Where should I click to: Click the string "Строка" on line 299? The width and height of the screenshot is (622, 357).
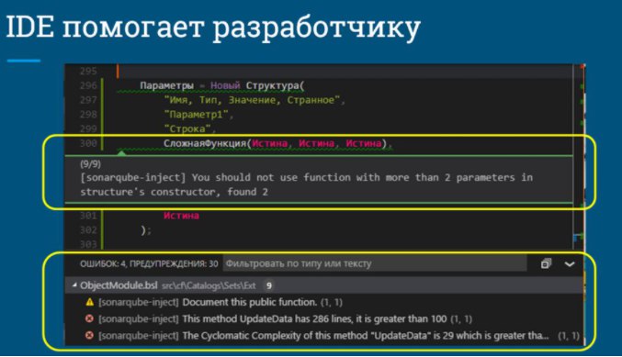pos(187,128)
